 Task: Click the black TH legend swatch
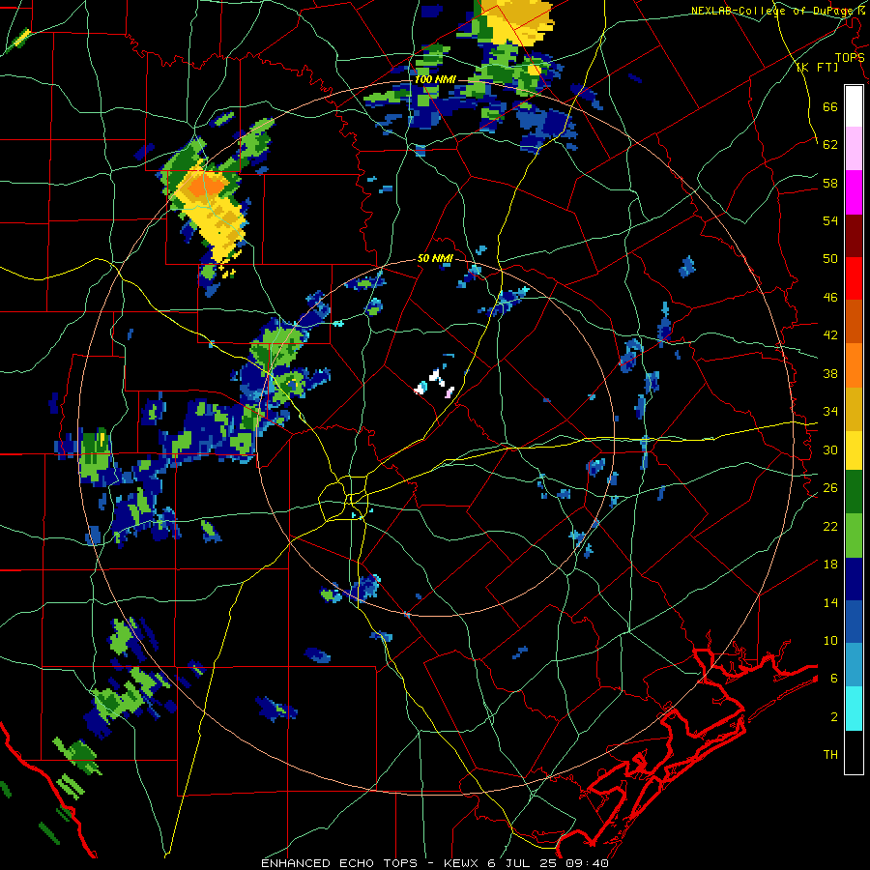[x=854, y=752]
